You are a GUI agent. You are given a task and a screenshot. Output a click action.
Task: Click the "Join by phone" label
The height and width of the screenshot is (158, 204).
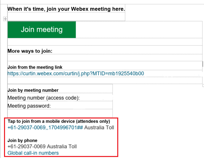click(x=22, y=140)
